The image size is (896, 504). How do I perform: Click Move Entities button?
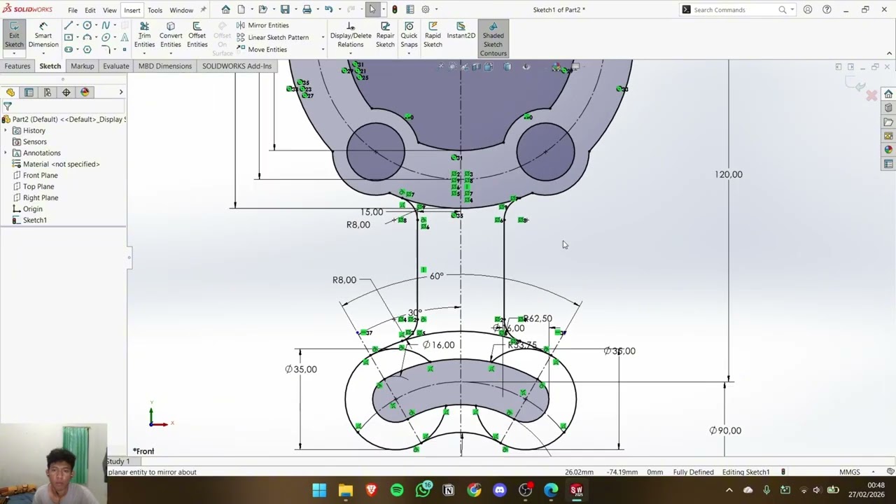[x=261, y=50]
